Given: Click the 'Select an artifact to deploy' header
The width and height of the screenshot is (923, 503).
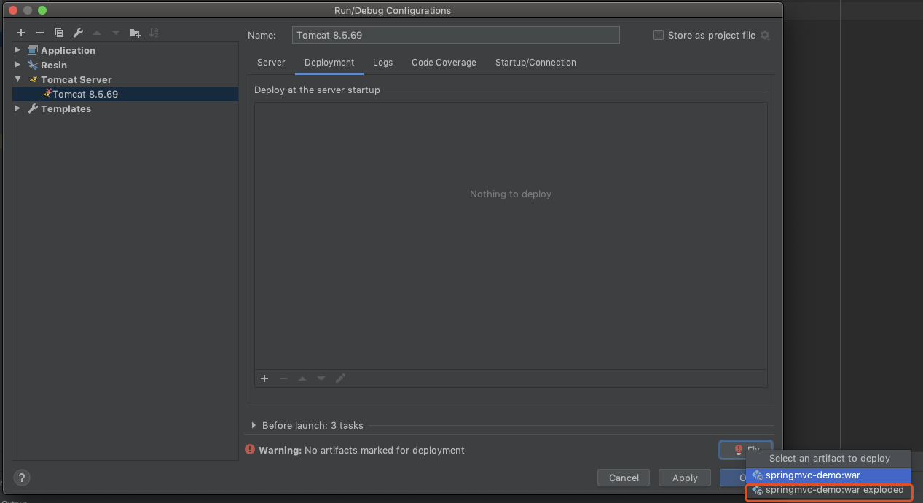Looking at the screenshot, I should pos(830,459).
